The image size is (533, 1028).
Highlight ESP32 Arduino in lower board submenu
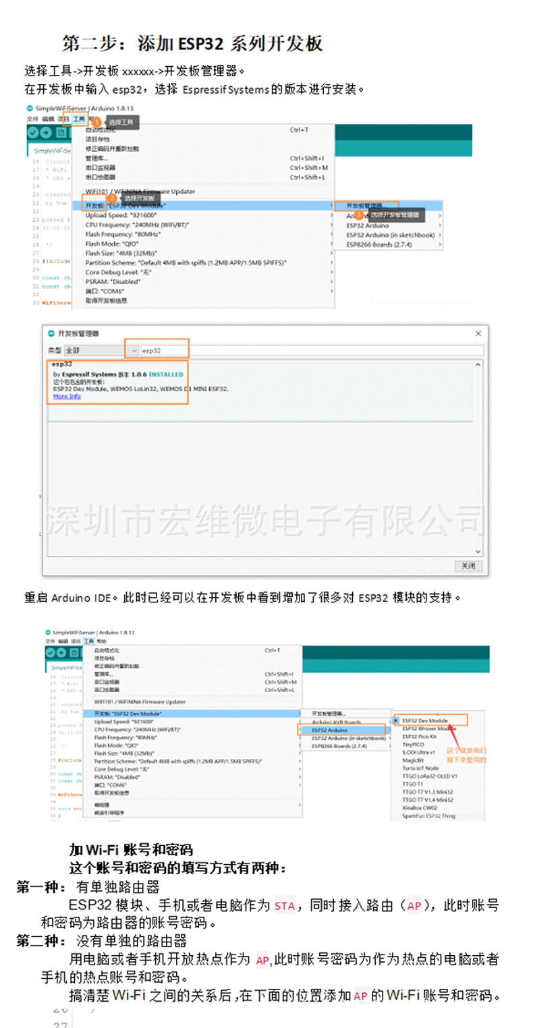[345, 730]
